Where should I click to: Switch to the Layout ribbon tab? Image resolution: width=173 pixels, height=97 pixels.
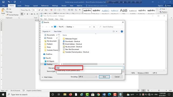pyautogui.click(x=35, y=6)
